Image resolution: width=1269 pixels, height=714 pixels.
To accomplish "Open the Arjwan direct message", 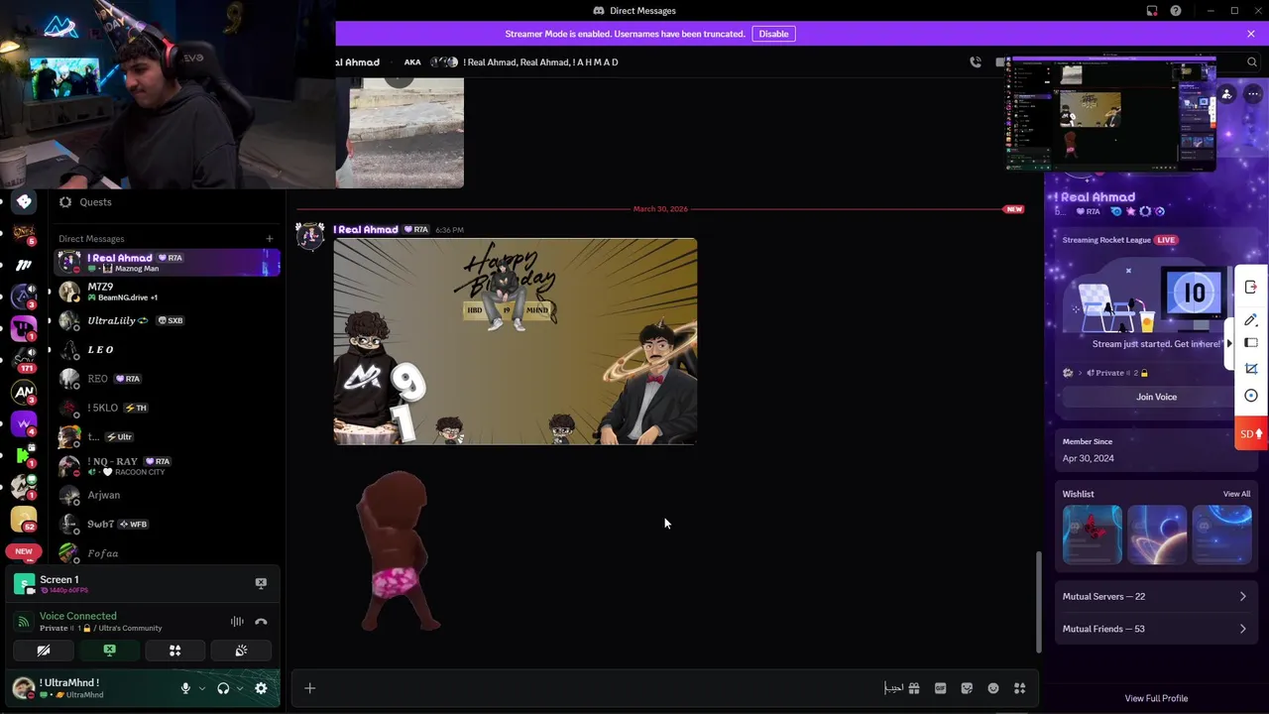I will 167,495.
